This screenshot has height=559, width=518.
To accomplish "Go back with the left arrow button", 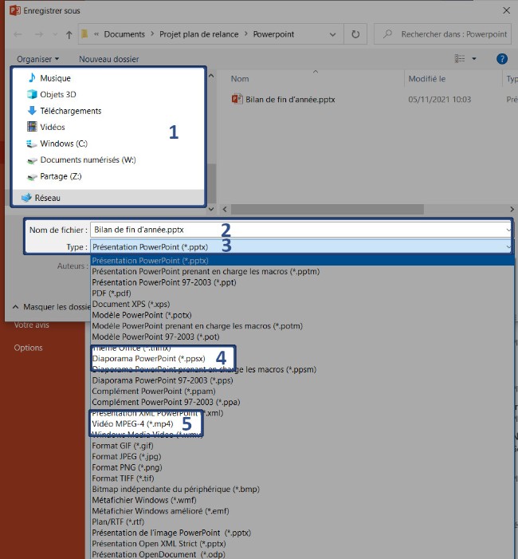I will click(x=18, y=34).
